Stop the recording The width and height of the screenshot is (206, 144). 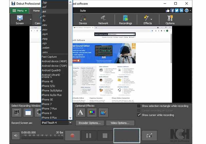[105, 136]
